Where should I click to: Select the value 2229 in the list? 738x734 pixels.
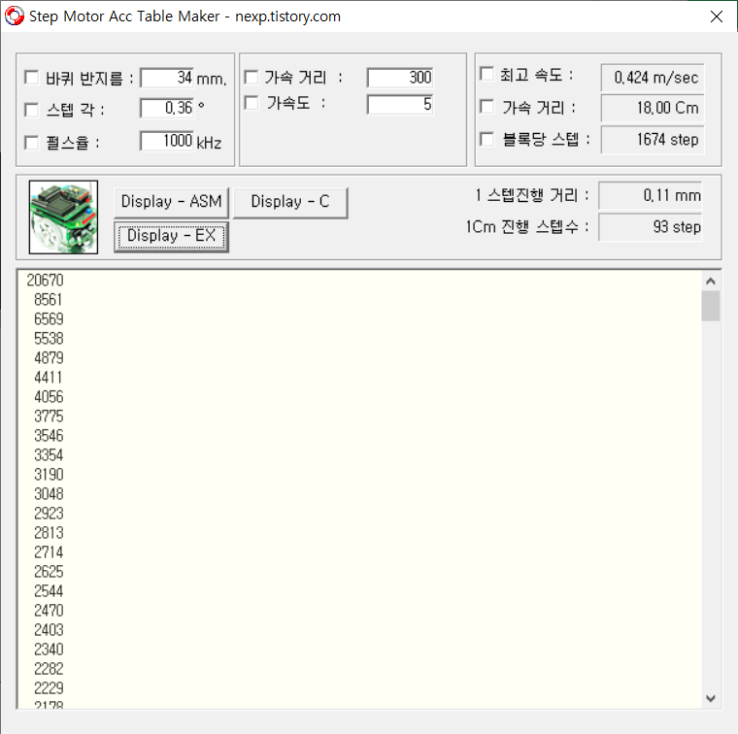49,688
